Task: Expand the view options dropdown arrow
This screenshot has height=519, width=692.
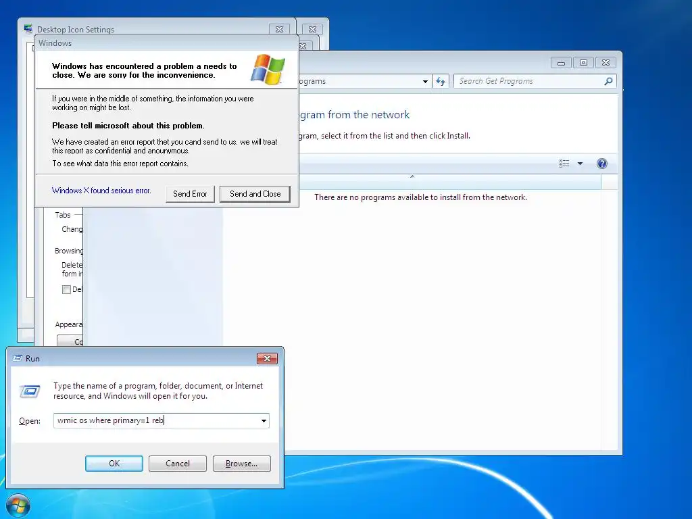Action: (580, 164)
